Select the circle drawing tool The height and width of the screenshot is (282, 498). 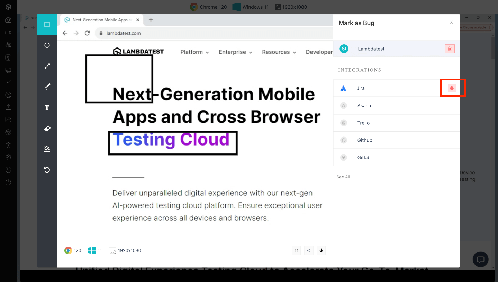[47, 45]
